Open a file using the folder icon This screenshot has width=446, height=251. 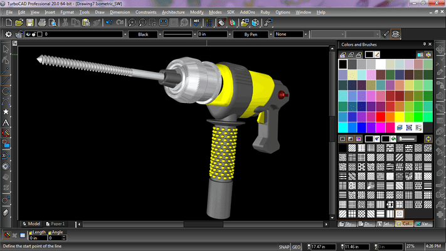click(19, 23)
